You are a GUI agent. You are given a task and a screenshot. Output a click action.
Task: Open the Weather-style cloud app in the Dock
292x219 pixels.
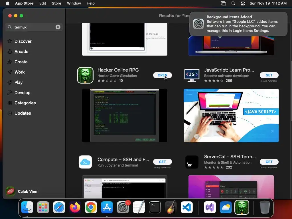click(x=226, y=207)
